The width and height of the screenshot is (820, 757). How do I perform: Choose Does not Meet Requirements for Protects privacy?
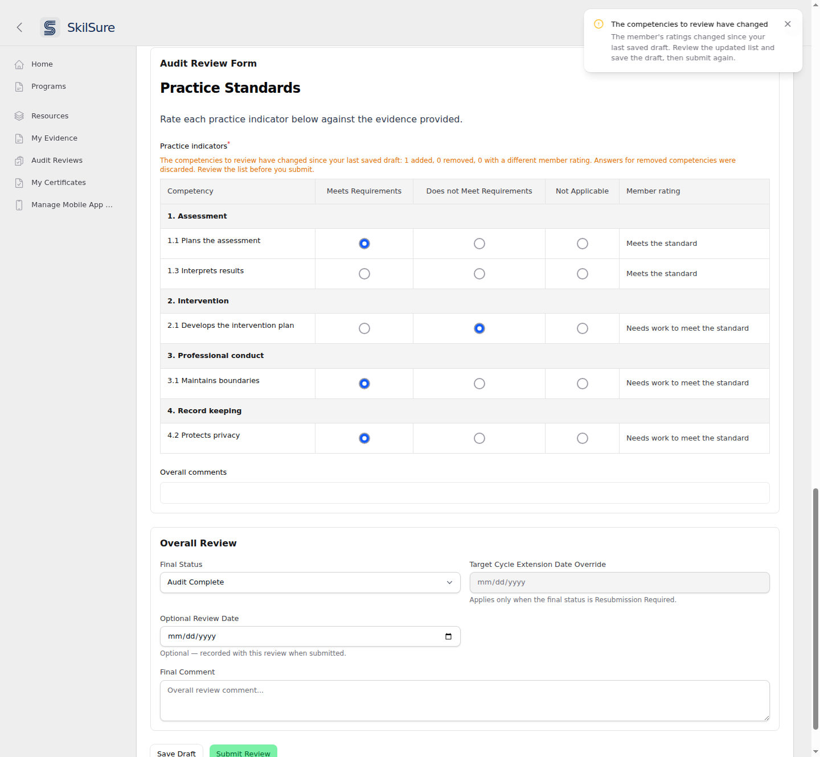(479, 438)
